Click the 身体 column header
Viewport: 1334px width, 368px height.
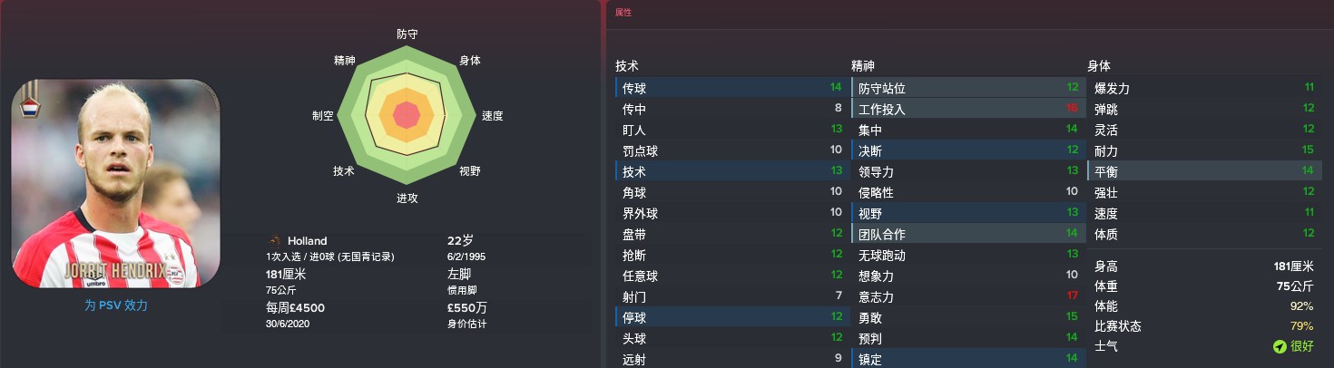pos(1099,66)
